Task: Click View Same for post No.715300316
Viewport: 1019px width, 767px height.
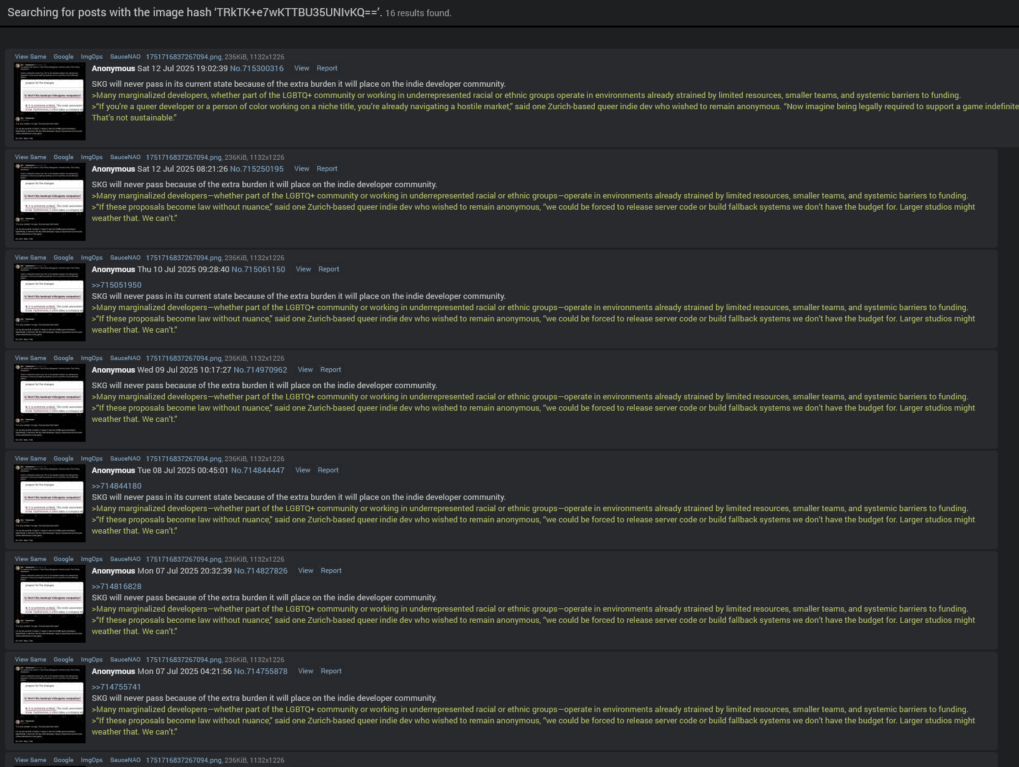Action: [x=31, y=57]
